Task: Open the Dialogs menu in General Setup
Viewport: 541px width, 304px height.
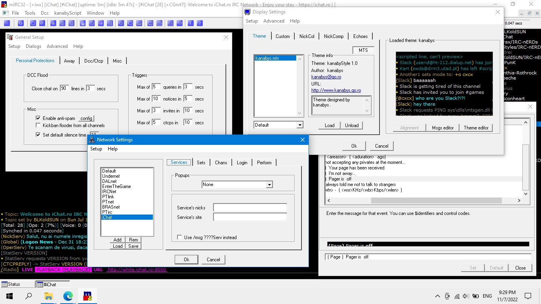Action: [33, 46]
